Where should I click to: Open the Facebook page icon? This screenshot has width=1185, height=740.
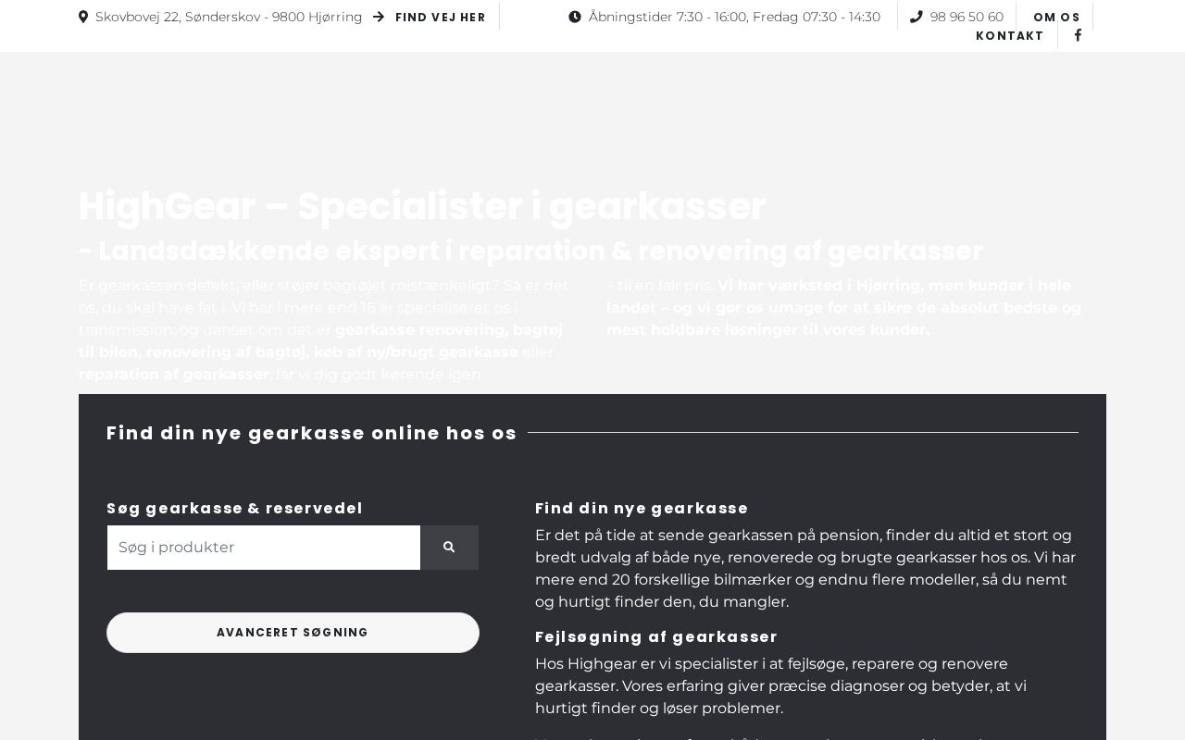(x=1078, y=35)
